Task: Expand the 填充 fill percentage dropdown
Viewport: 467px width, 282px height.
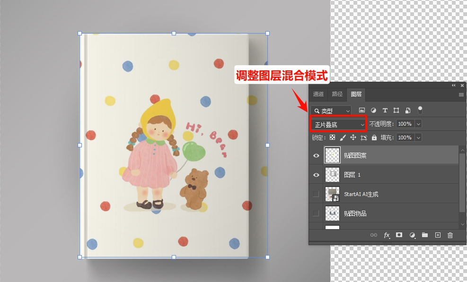Action: point(418,137)
